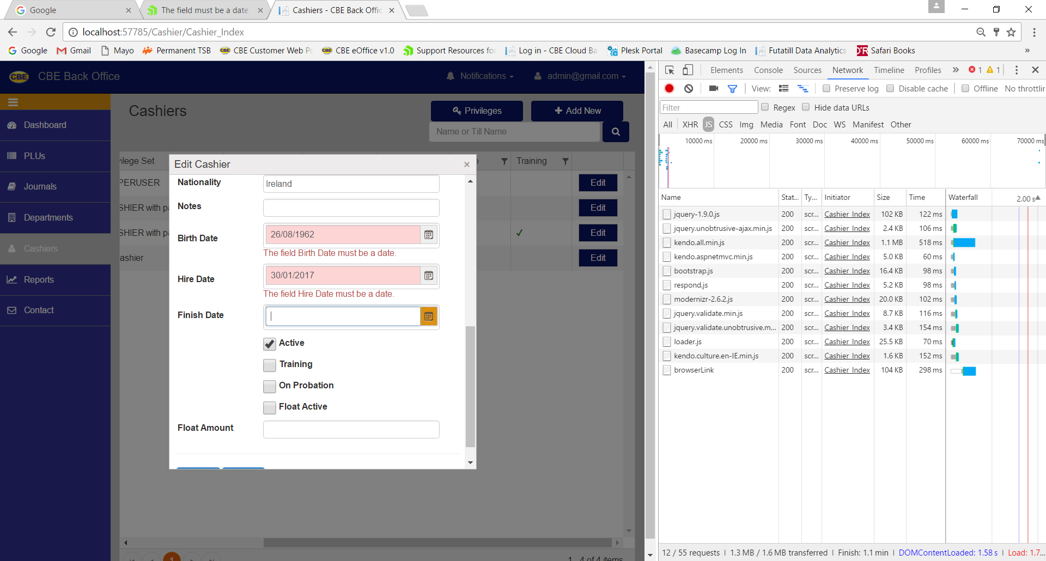Click the cashier search magnifier button
This screenshot has height=561, width=1046.
pos(616,132)
